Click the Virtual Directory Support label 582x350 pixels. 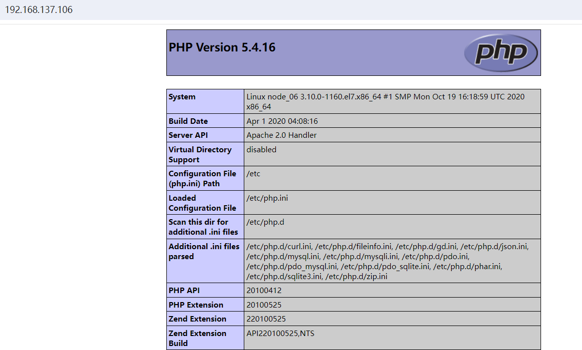[200, 154]
